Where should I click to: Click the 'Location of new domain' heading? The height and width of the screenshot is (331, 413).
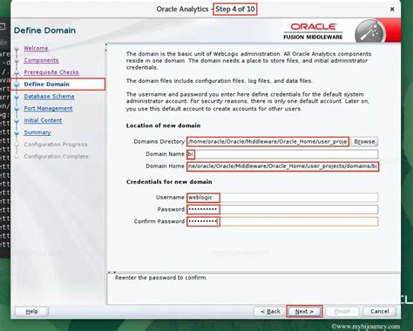(163, 125)
